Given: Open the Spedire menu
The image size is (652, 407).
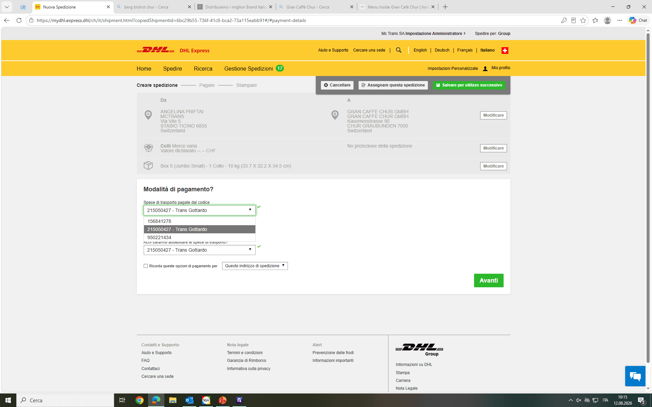Looking at the screenshot, I should (173, 69).
